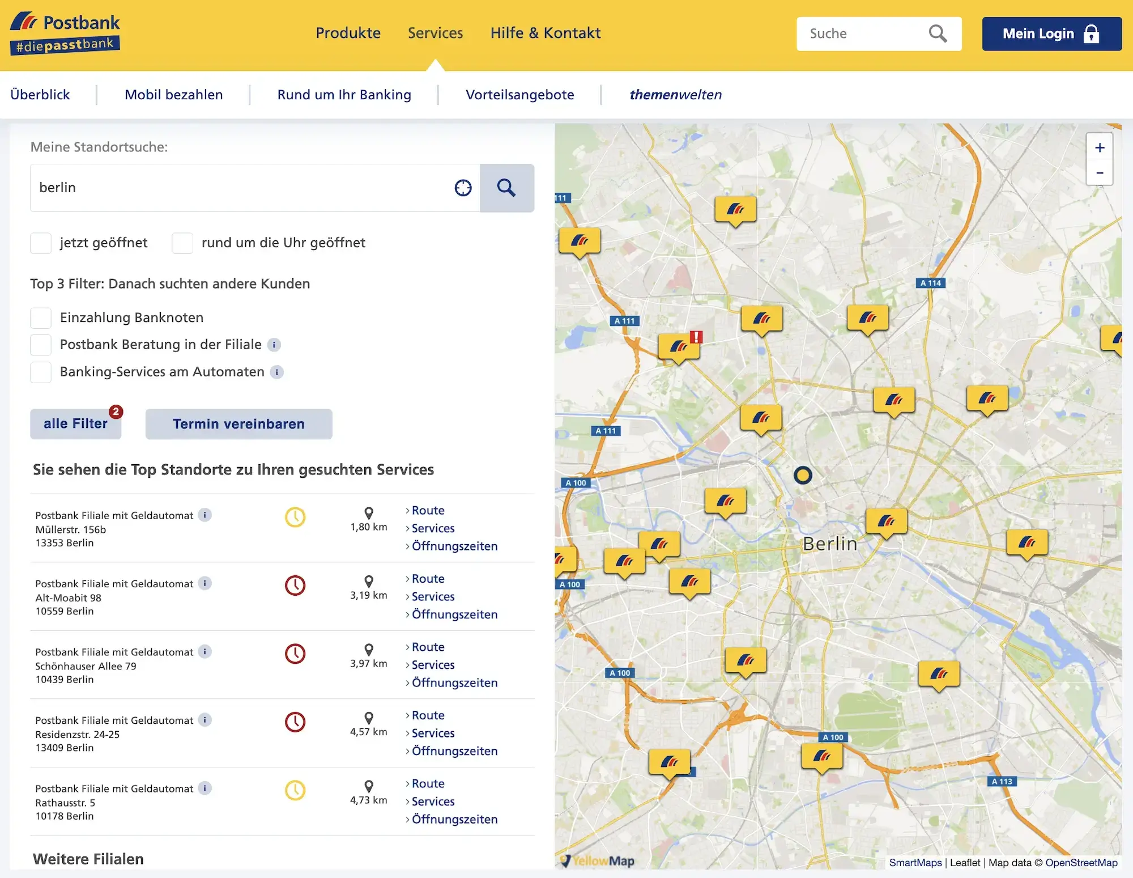
Task: Check 'Banking-Services am Automaten' filter
Action: point(41,372)
